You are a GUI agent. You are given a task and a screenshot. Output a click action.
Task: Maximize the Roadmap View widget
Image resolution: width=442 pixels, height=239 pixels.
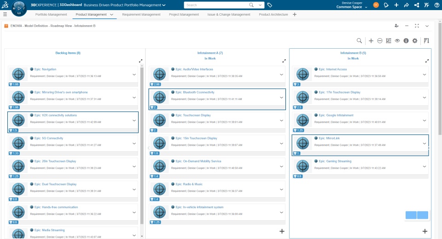417,26
